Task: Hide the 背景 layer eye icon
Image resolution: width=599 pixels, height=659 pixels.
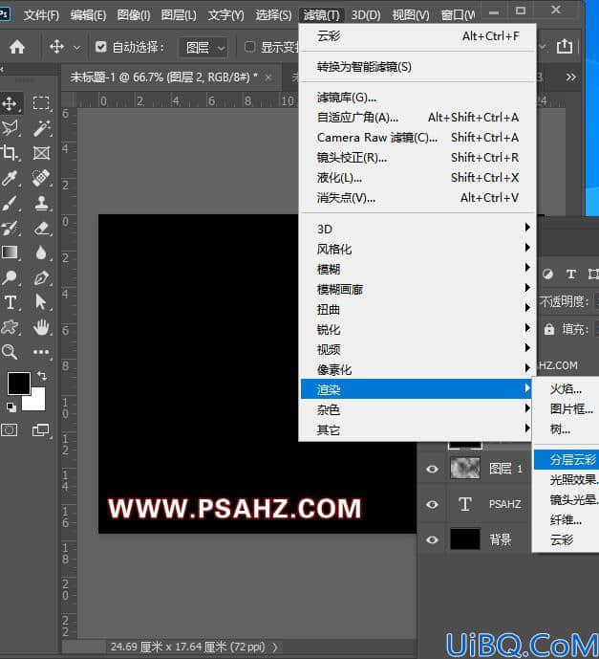Action: [x=433, y=539]
